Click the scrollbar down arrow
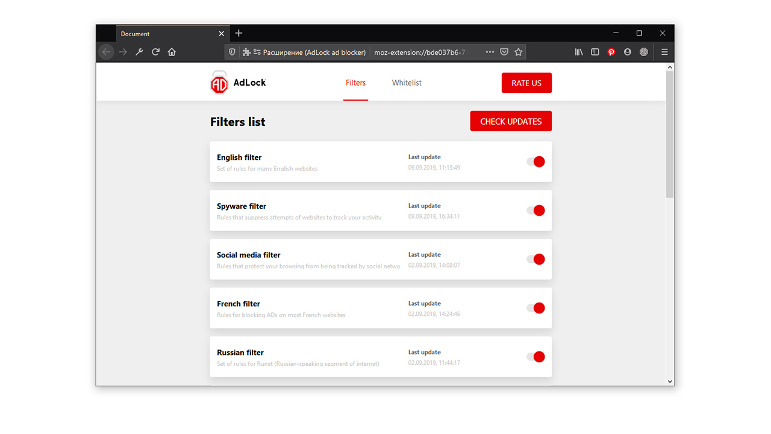The image size is (771, 434). (x=670, y=381)
